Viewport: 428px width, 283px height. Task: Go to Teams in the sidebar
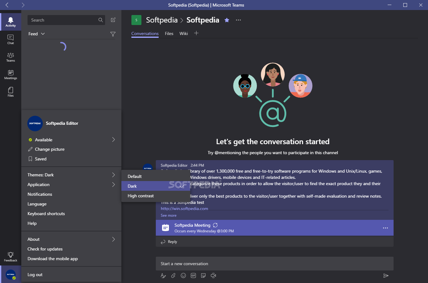[x=11, y=57]
